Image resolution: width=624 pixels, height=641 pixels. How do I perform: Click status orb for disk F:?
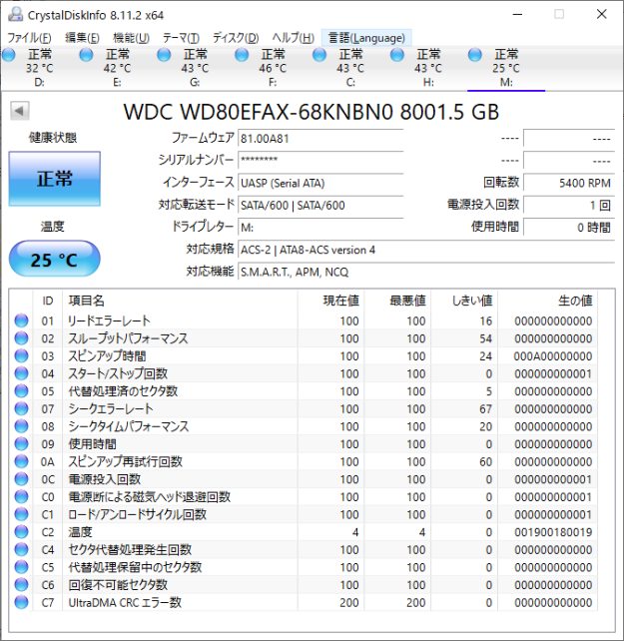coord(242,55)
